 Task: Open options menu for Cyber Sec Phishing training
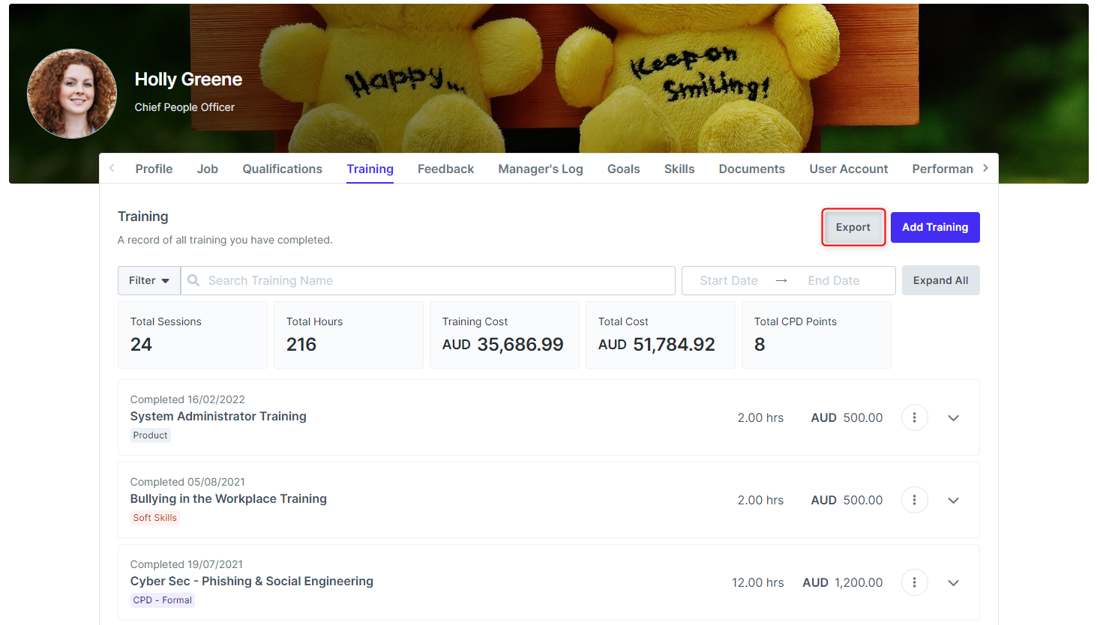tap(914, 582)
